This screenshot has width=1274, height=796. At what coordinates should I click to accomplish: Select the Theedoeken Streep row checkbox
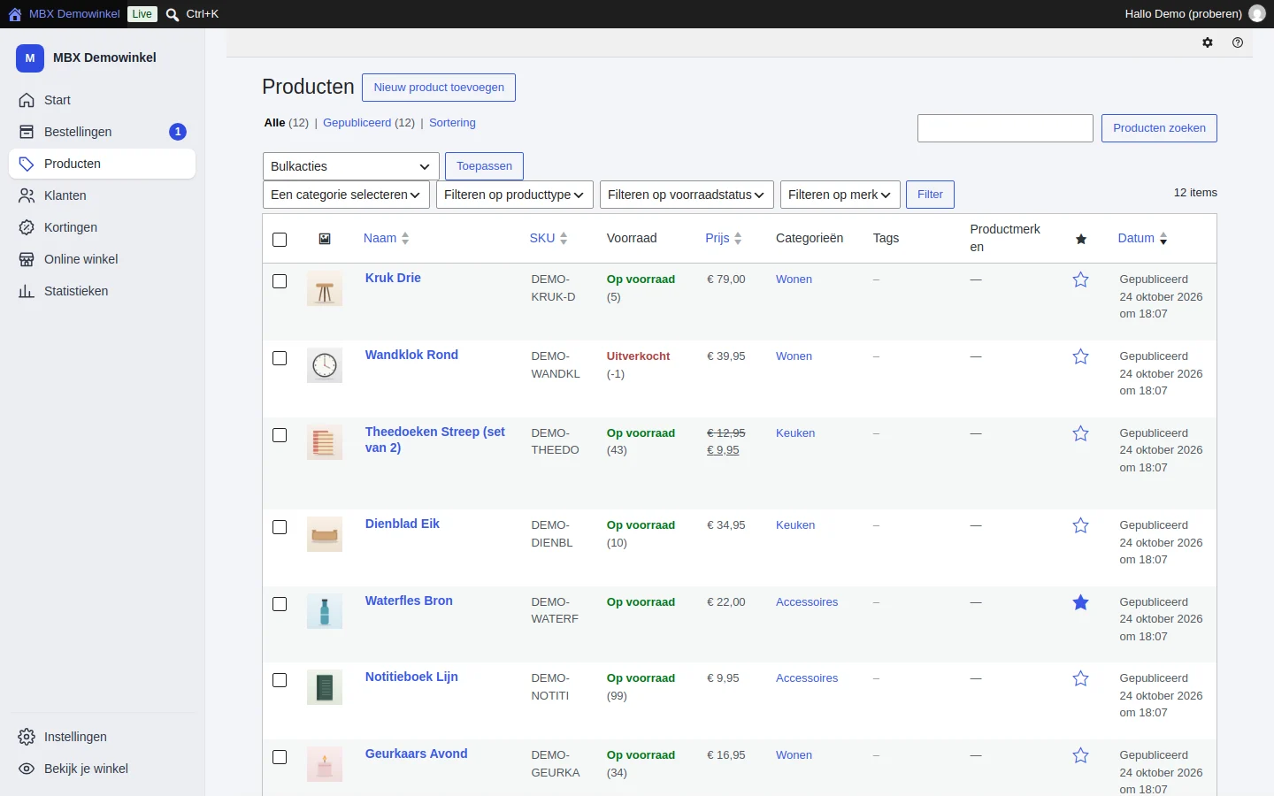280,435
